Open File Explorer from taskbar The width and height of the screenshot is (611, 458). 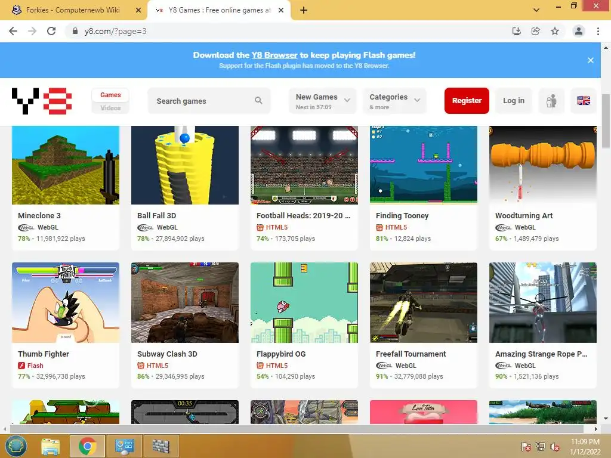coord(51,446)
